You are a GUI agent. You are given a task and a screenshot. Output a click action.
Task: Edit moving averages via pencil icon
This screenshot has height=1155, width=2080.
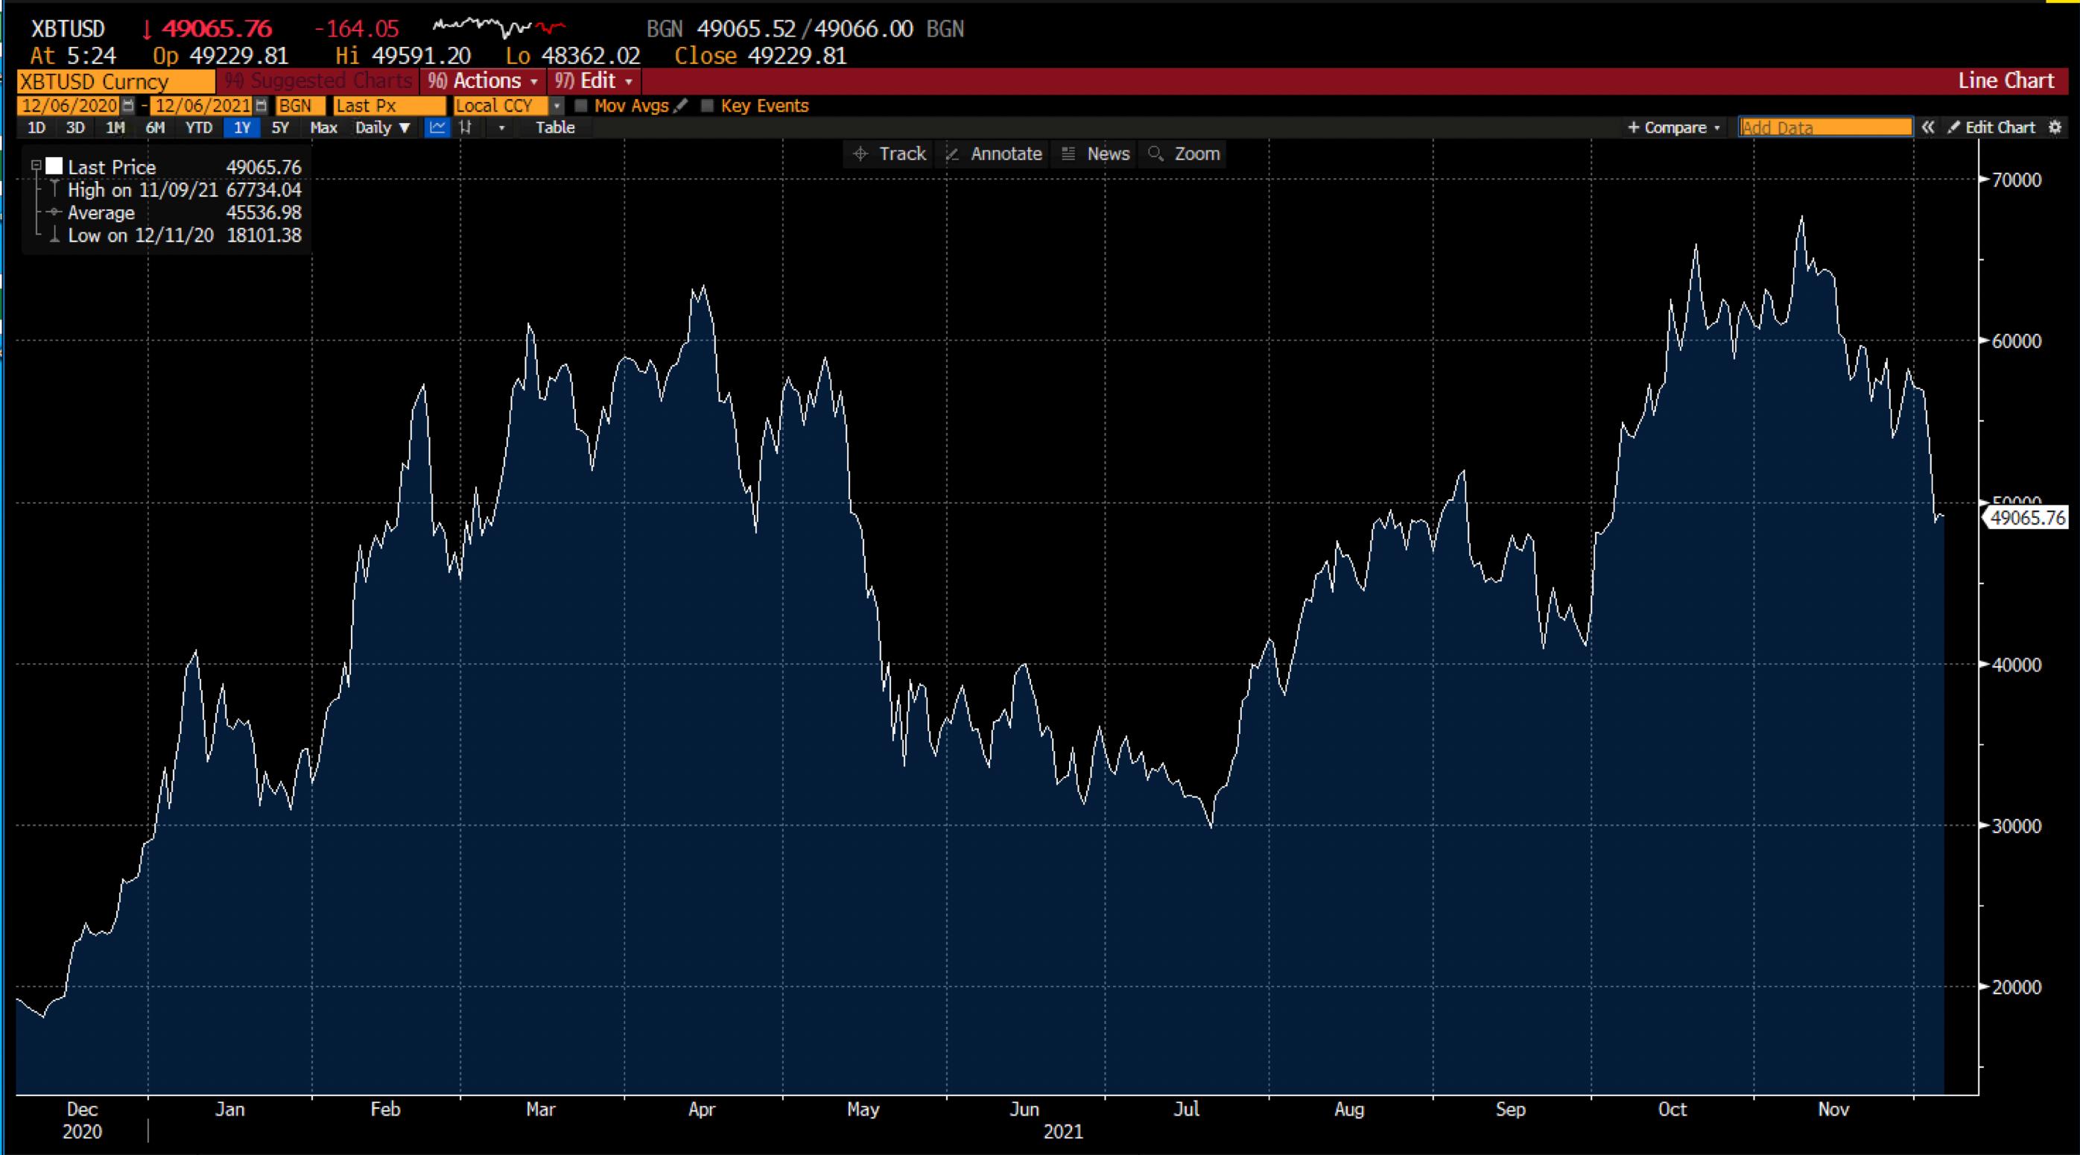pyautogui.click(x=681, y=106)
